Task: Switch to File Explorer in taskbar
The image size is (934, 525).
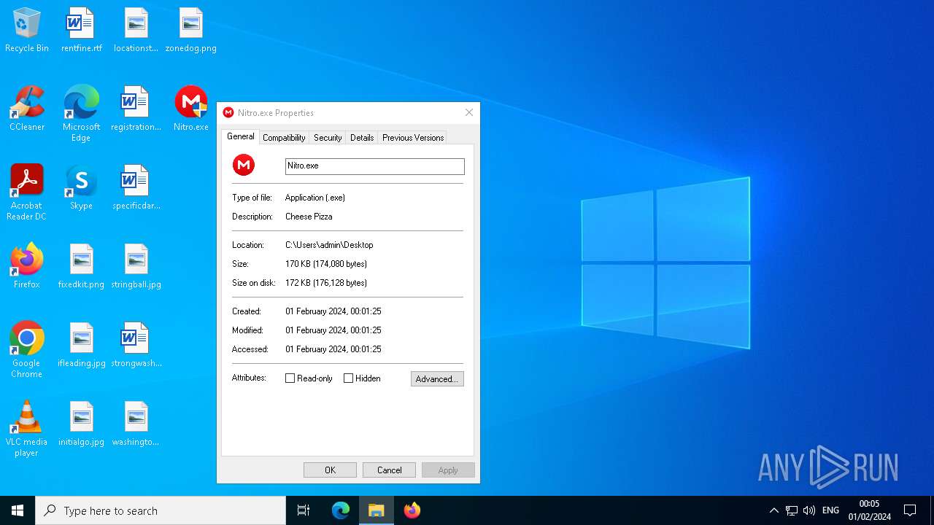Action: coord(377,510)
